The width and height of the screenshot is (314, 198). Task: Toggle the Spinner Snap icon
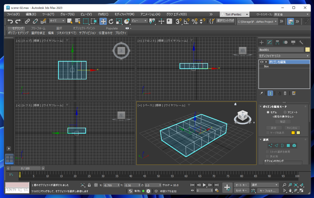click(x=203, y=21)
